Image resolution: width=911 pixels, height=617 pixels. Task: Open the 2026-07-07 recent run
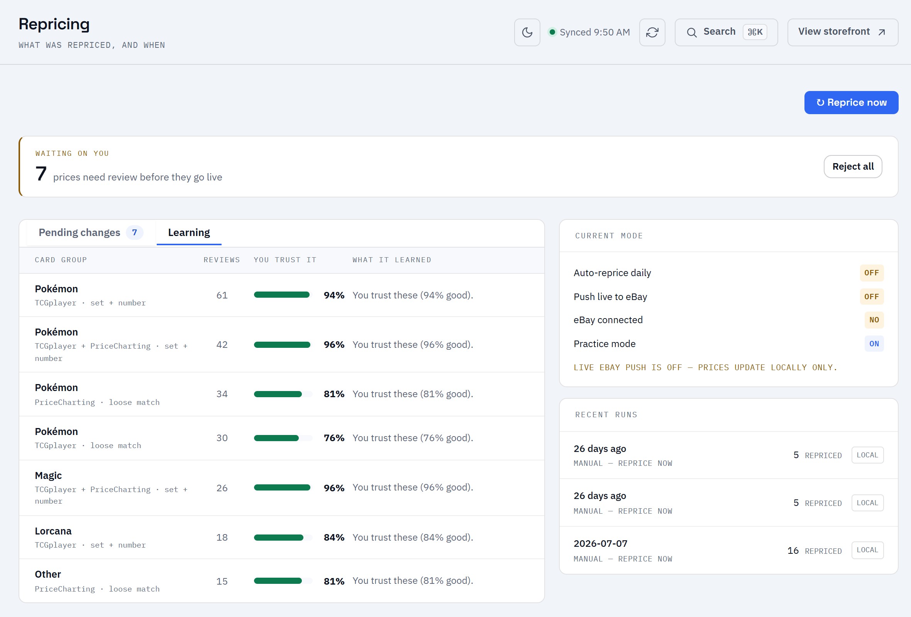tap(728, 550)
